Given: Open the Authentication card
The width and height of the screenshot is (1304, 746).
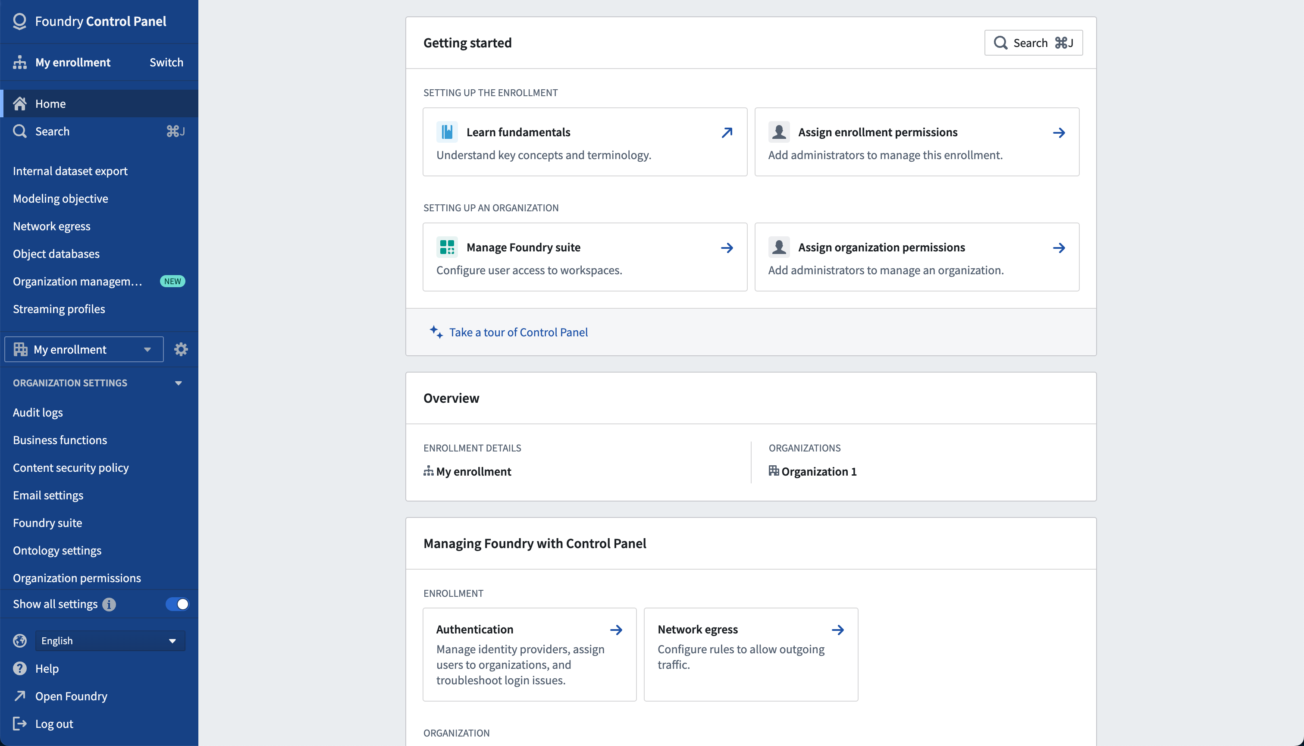Looking at the screenshot, I should (x=529, y=654).
